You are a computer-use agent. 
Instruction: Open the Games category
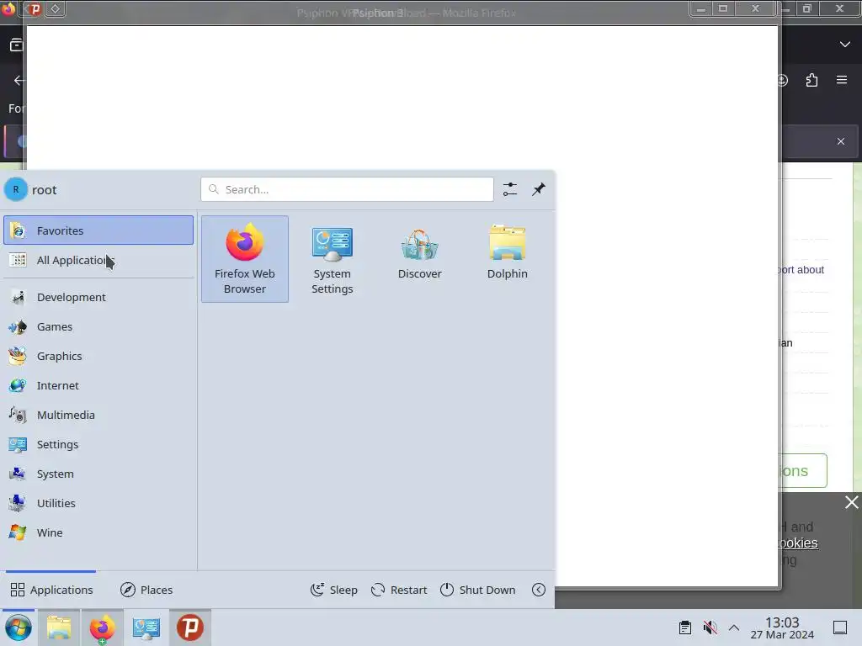pyautogui.click(x=98, y=327)
